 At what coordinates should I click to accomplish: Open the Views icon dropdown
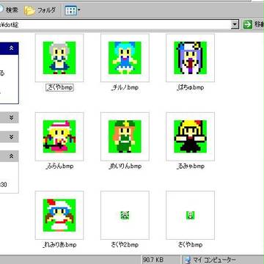(x=73, y=10)
